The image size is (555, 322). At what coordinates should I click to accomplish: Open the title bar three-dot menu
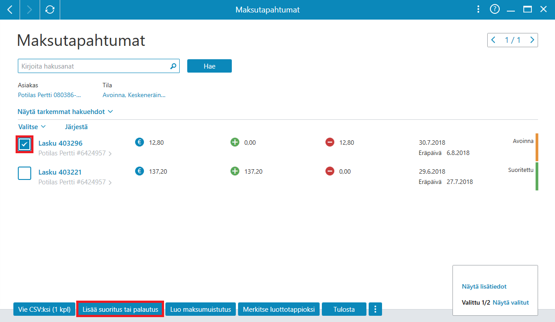pos(478,9)
